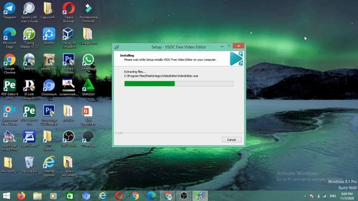Viewport: 358px width, 201px height.
Task: Select Adobe Photoshop desktop shortcut
Action: tap(68, 64)
